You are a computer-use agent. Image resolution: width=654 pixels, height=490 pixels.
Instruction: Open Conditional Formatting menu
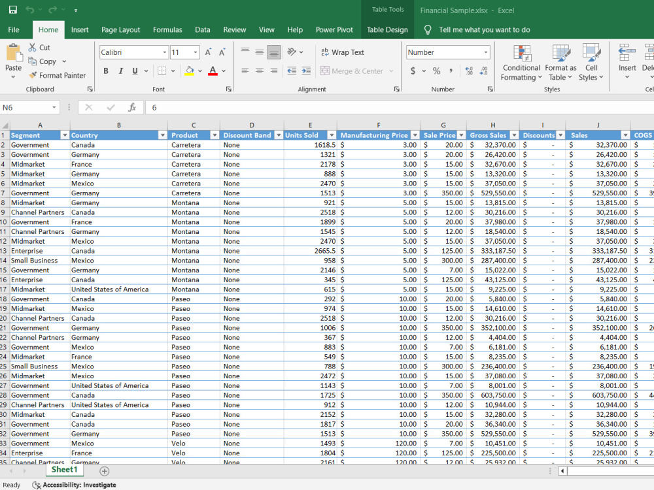tap(521, 63)
